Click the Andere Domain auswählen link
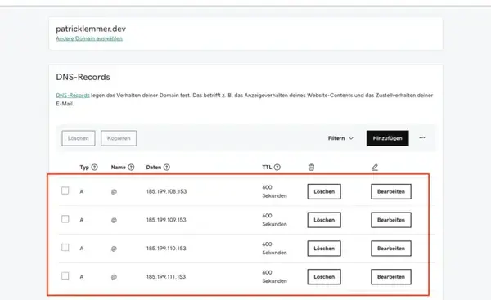The height and width of the screenshot is (300, 491). (x=89, y=38)
